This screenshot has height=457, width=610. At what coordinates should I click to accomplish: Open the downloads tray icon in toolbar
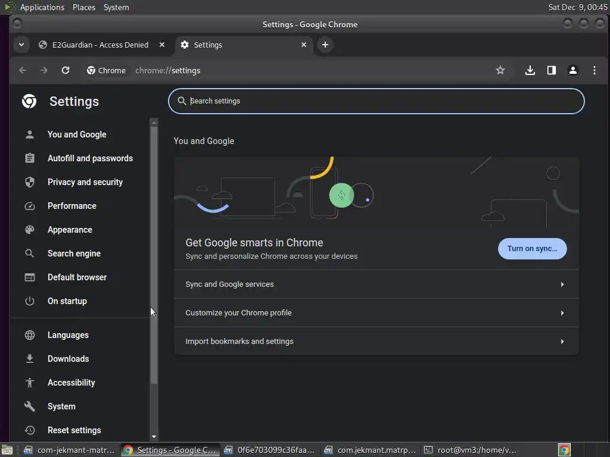tap(530, 70)
